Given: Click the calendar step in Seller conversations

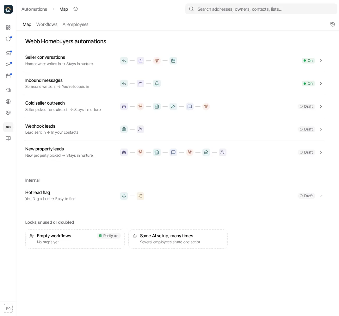Looking at the screenshot, I should coord(173,61).
